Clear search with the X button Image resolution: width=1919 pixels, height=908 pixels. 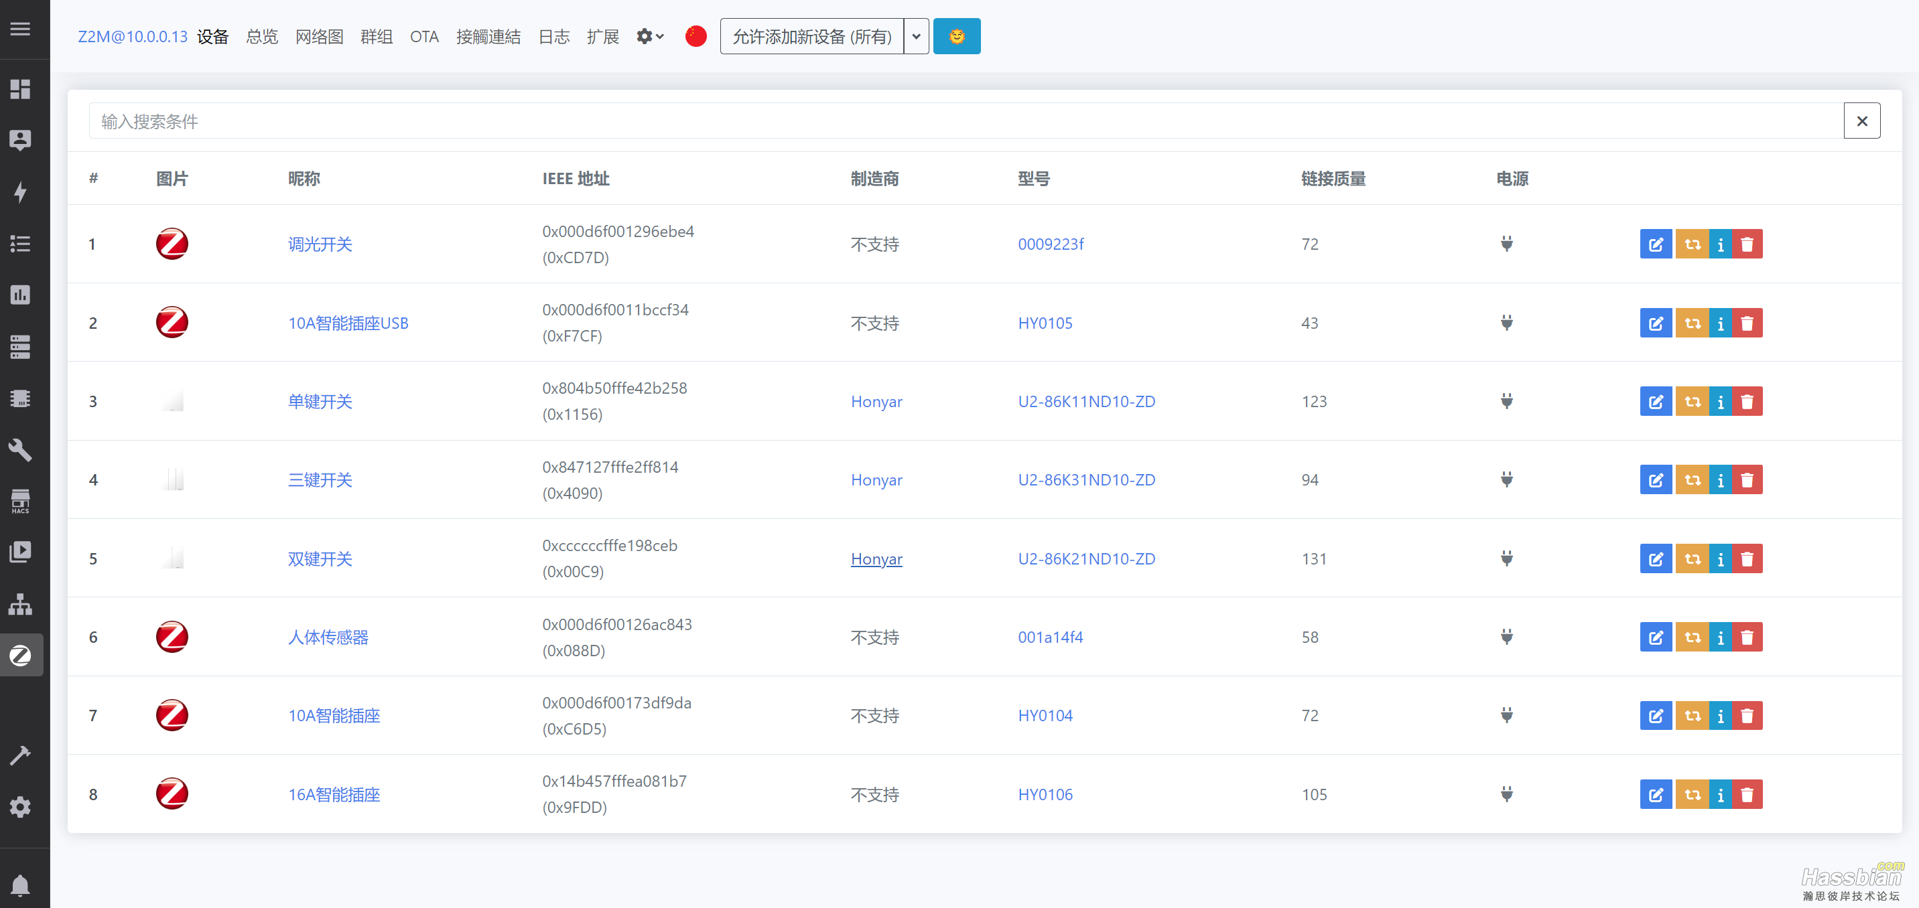(1861, 121)
